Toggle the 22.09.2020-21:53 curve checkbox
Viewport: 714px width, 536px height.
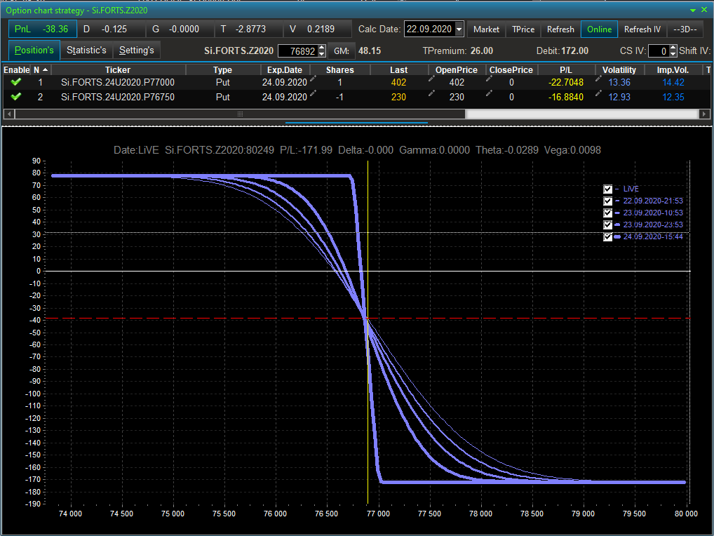pyautogui.click(x=608, y=201)
